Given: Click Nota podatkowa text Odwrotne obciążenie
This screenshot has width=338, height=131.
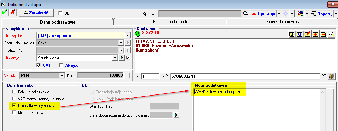Looking at the screenshot, I should coord(225,92).
